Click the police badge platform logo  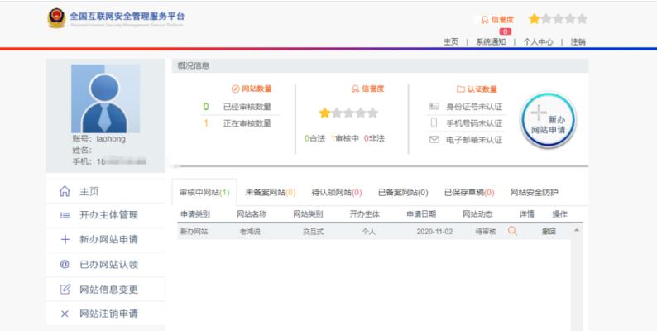point(56,18)
